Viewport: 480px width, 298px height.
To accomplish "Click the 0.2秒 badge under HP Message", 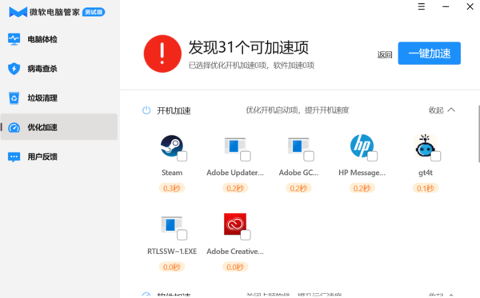I will click(x=362, y=189).
